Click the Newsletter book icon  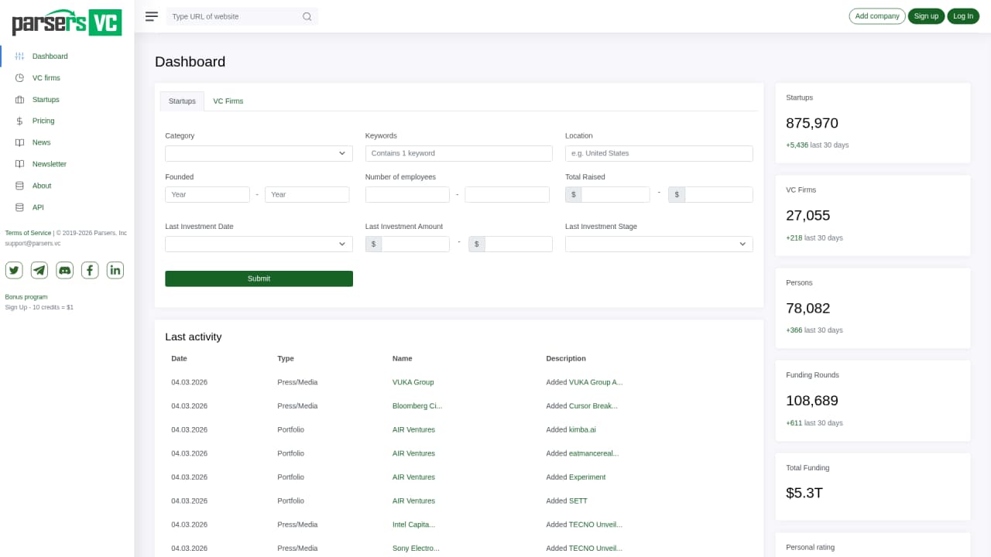pos(19,164)
